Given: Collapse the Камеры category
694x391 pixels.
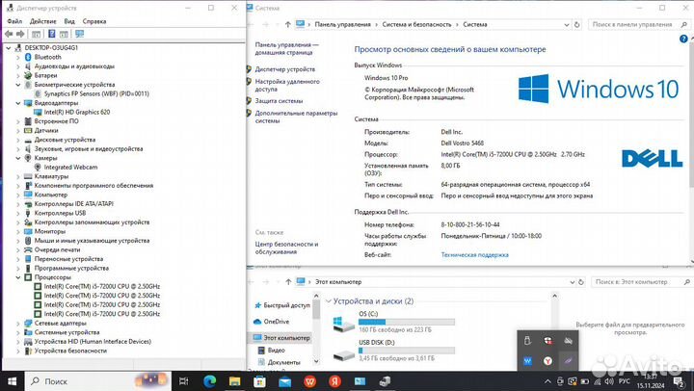Looking at the screenshot, I should pyautogui.click(x=18, y=158).
